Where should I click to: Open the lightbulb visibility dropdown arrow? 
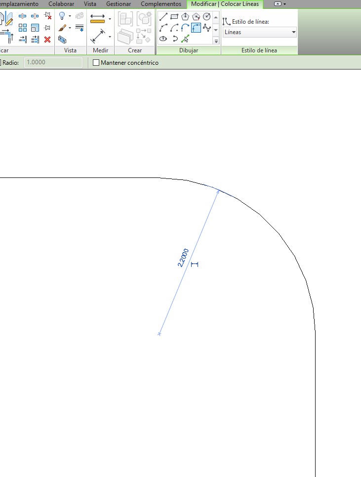70,16
